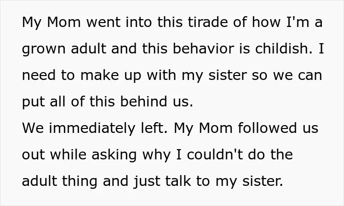This screenshot has width=344, height=206.
Task: Click on the word "behavior"
Action: click(203, 48)
